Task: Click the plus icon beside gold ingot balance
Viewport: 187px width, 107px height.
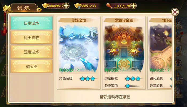Action: click(66, 6)
